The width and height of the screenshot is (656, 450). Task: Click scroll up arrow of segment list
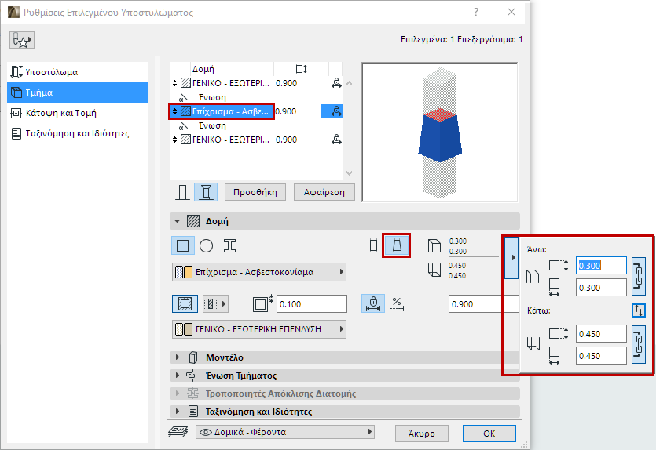click(x=350, y=83)
